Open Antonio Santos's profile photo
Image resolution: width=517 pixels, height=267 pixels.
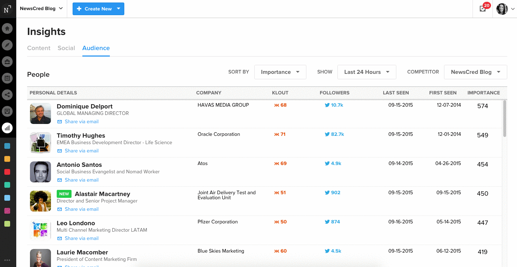click(x=40, y=172)
